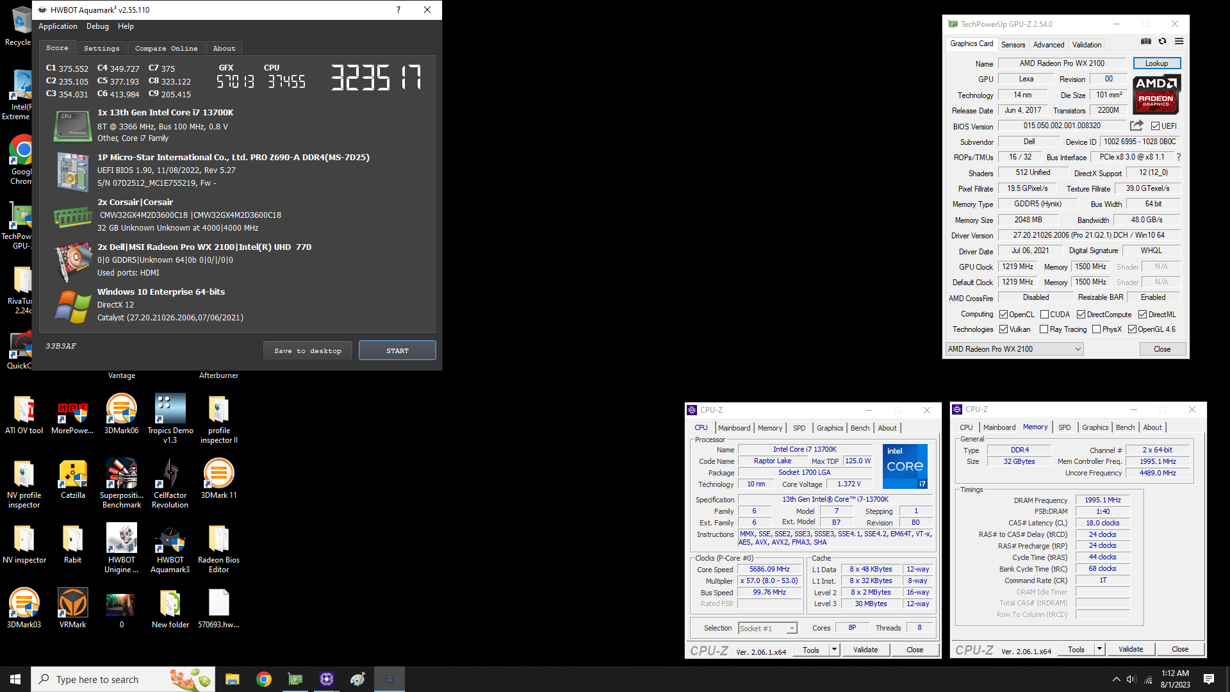This screenshot has height=692, width=1230.
Task: Expand the Tools arrow in the CPU-Z Memory window
Action: click(x=1099, y=649)
